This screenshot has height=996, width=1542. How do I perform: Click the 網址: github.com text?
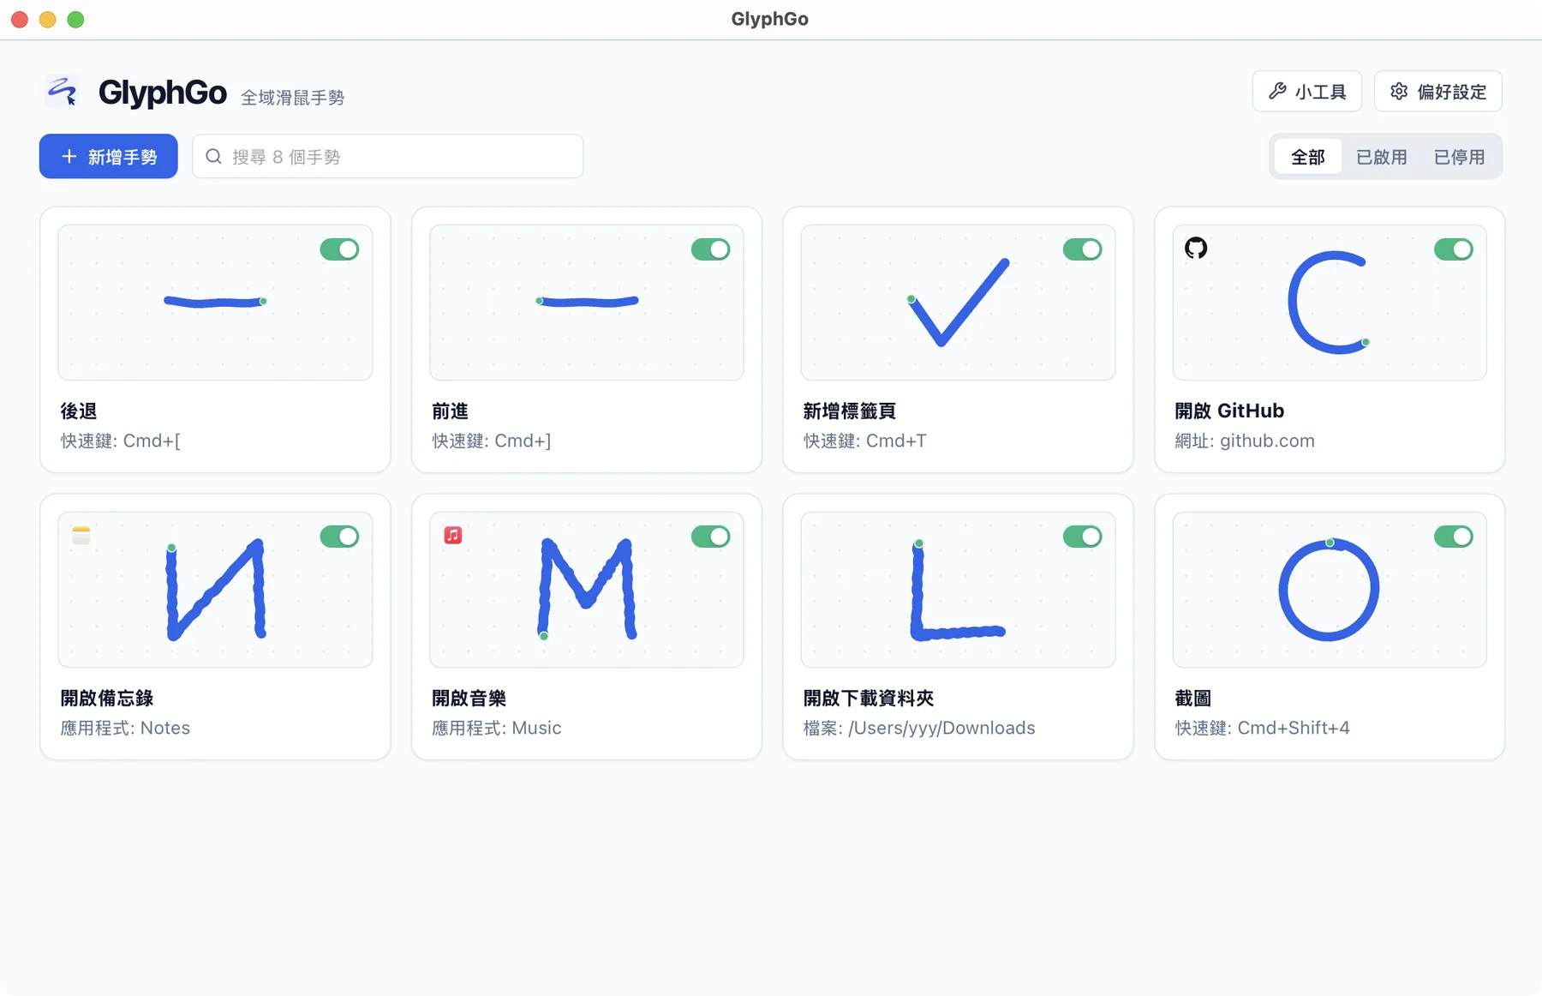1245,441
